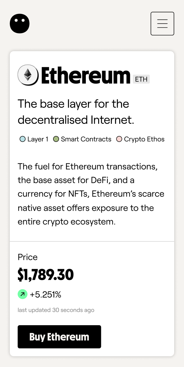Screen dimensions: 184x367
Task: Click the ETH ticker badge
Action: point(141,79)
